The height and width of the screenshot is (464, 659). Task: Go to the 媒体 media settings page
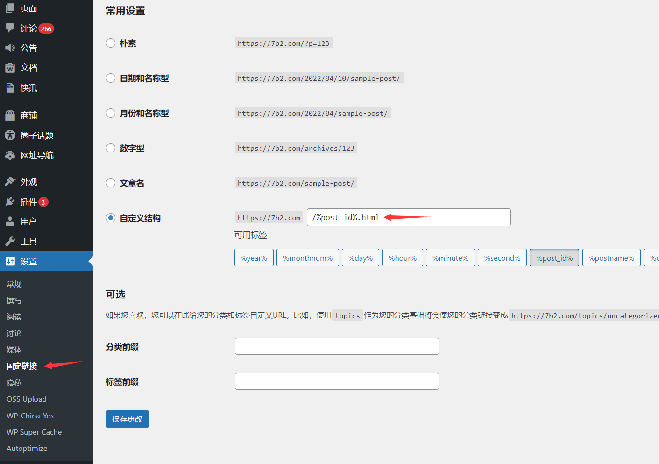point(14,350)
